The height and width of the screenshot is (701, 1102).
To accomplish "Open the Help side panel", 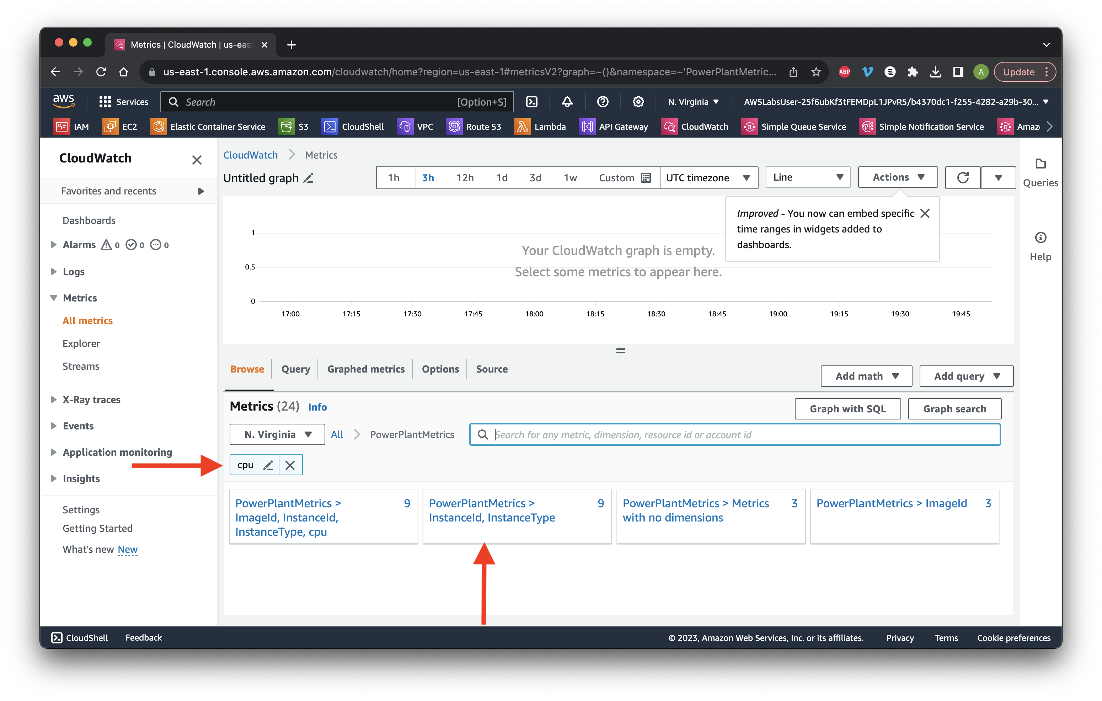I will click(x=1040, y=247).
